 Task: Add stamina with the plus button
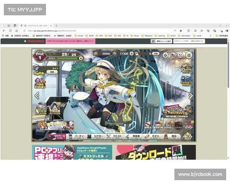81,58
